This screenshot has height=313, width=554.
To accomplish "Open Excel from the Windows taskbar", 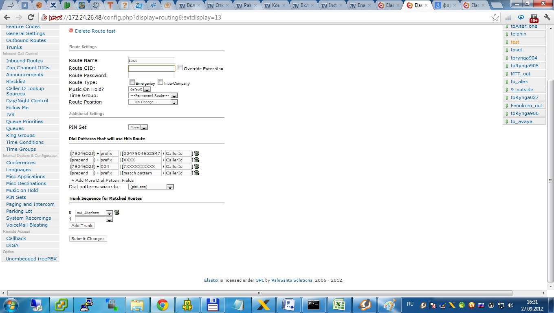I will click(339, 305).
